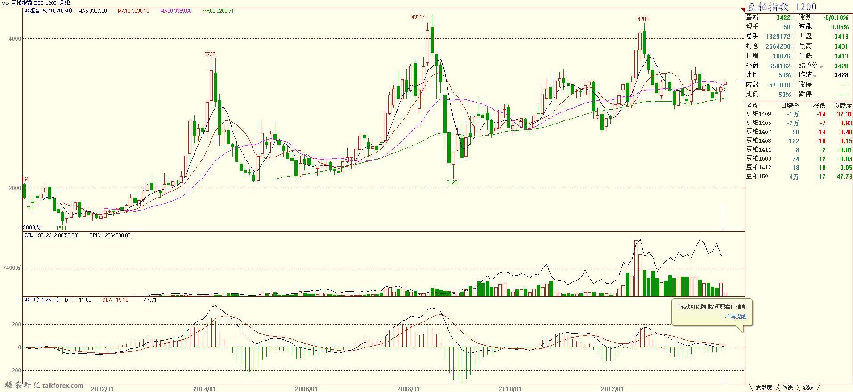
Task: Open the 结算价 dropdown arrow
Action: pyautogui.click(x=821, y=67)
